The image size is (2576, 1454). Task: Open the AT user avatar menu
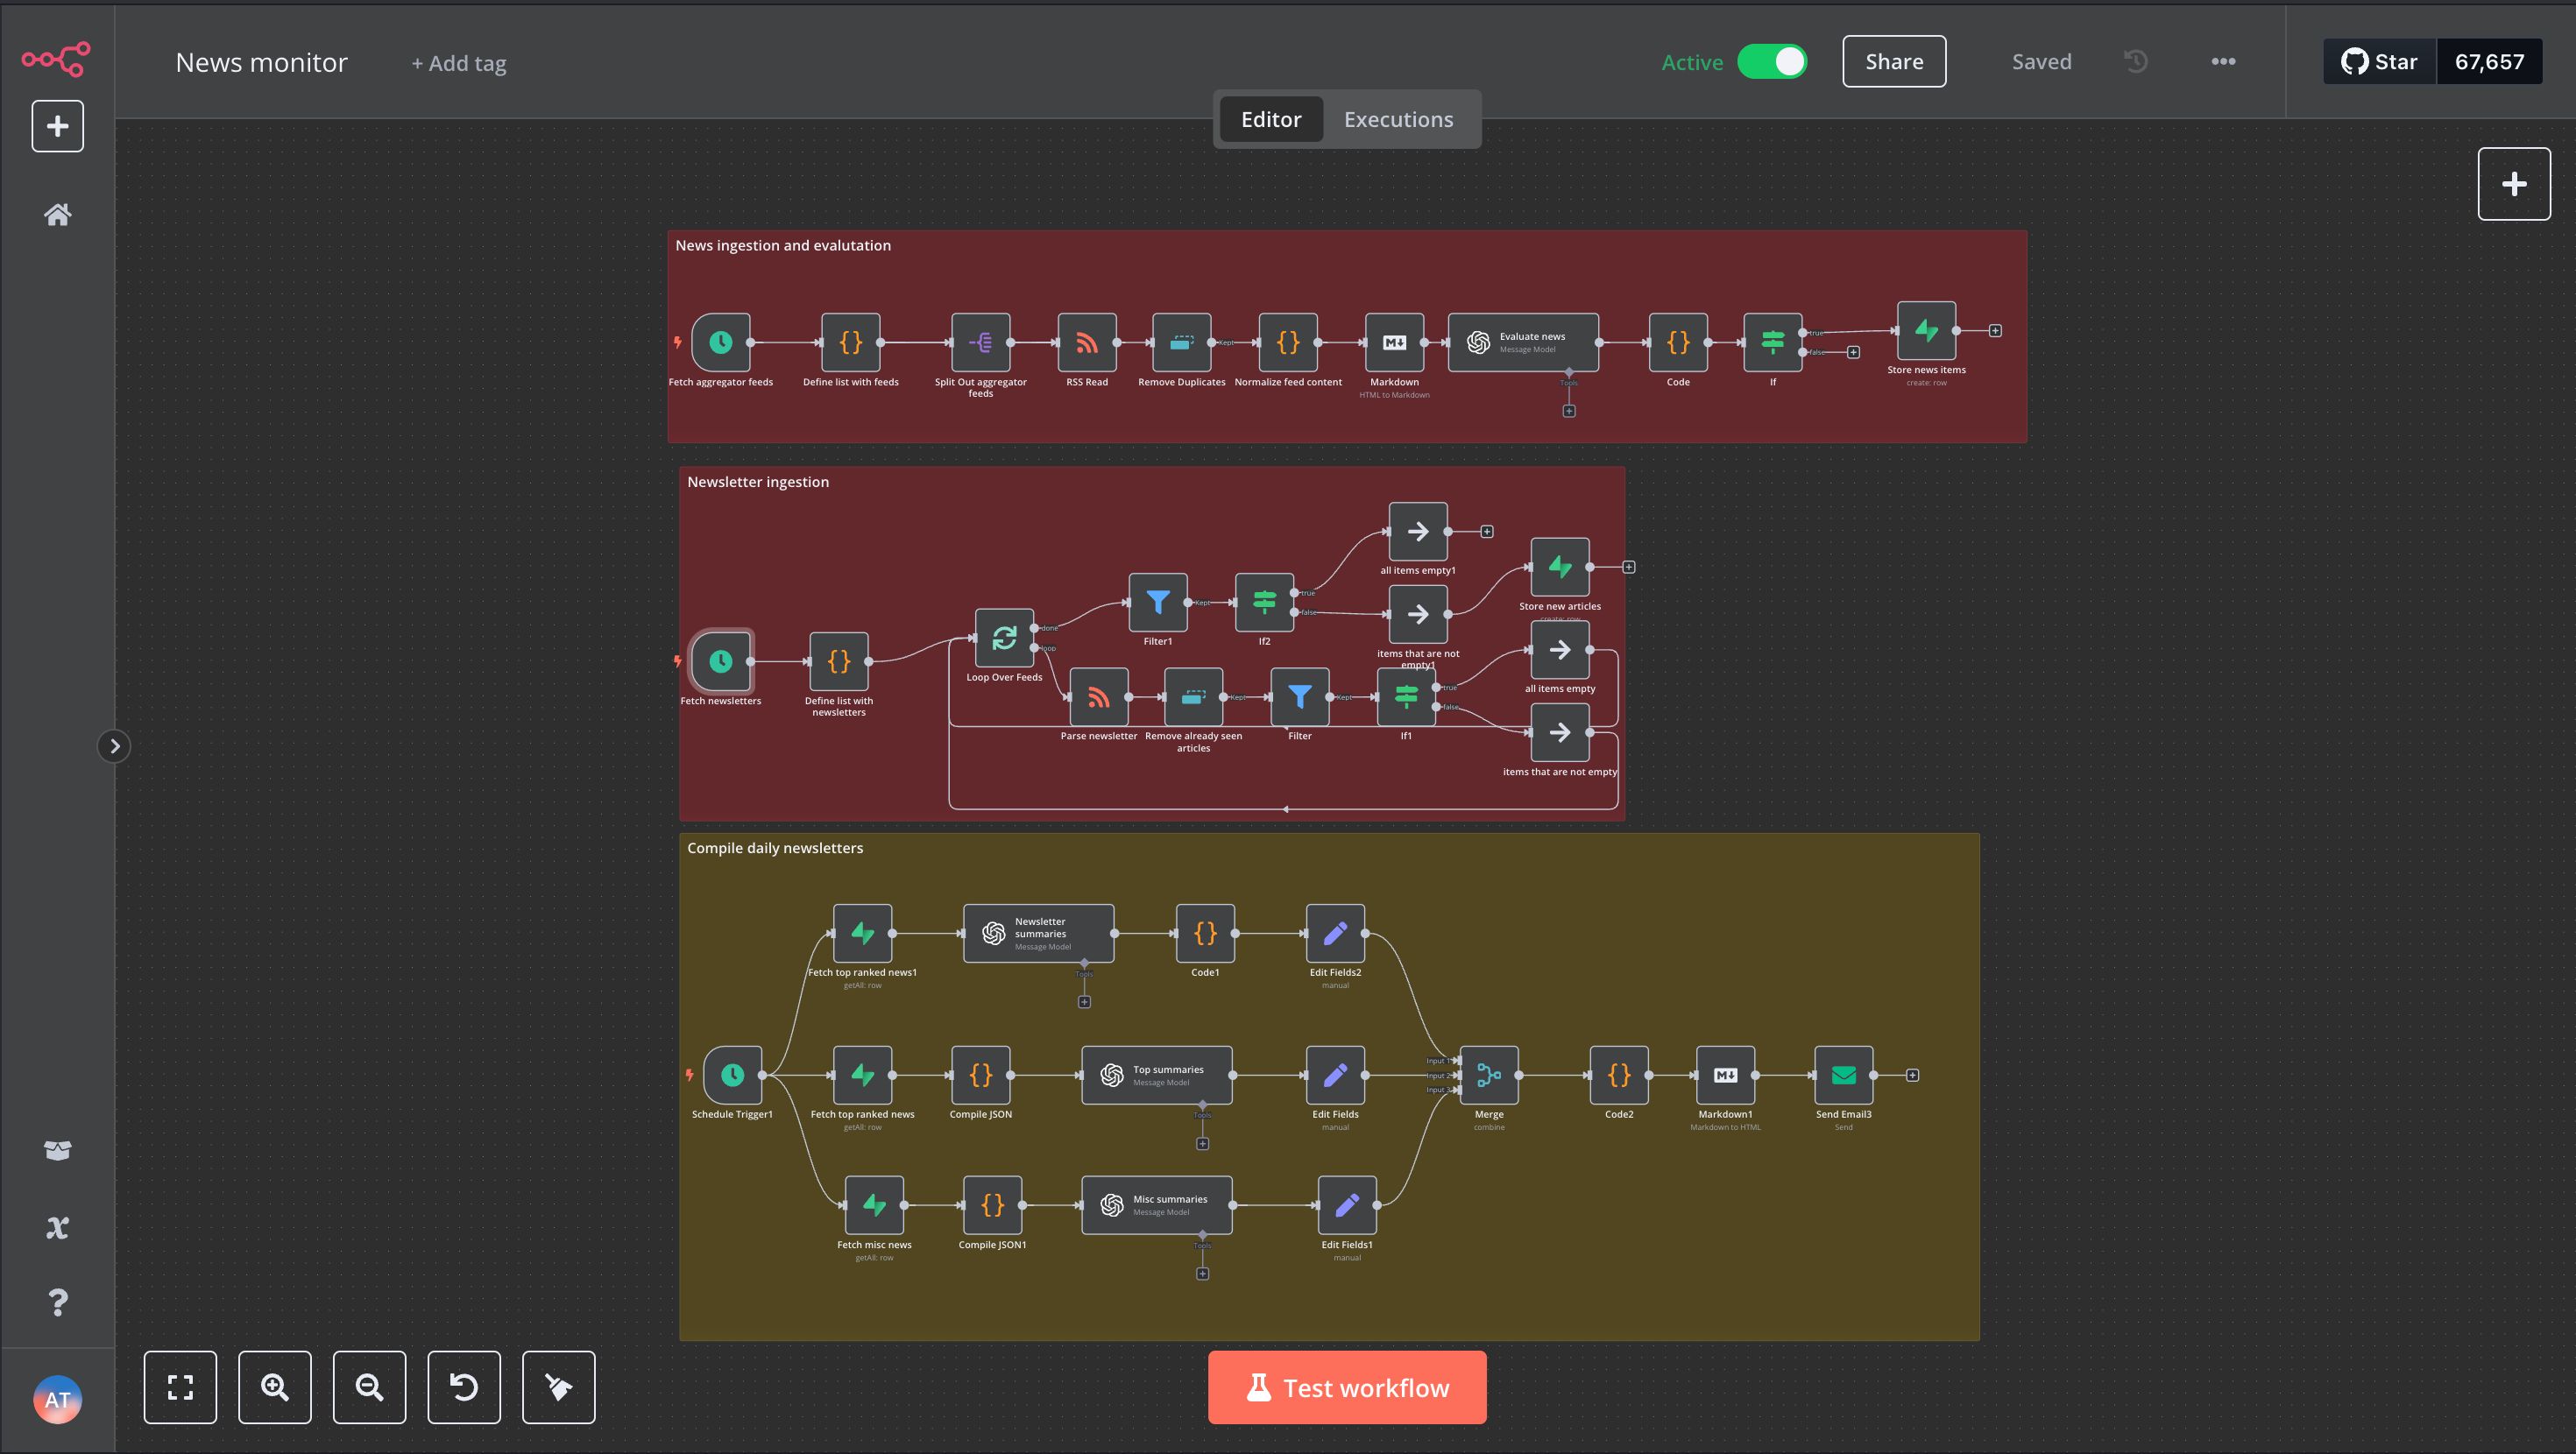[57, 1399]
